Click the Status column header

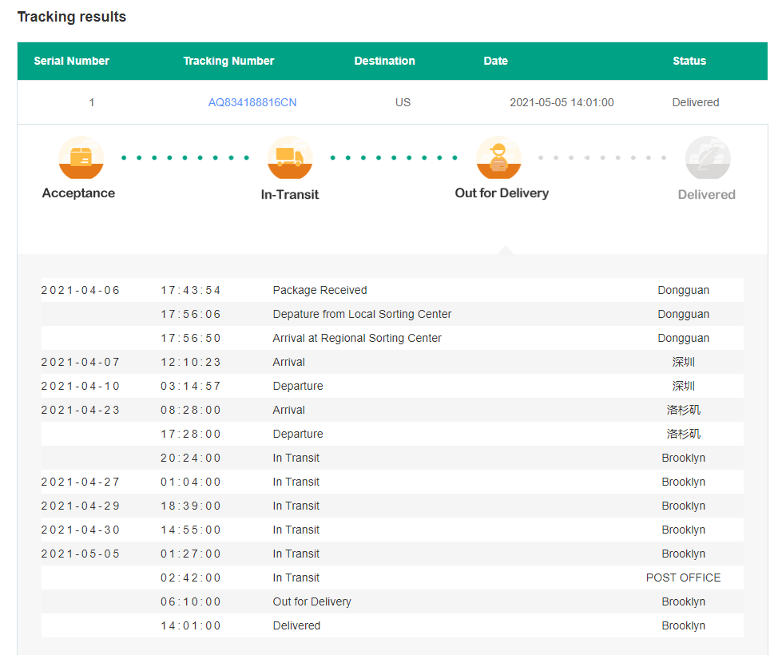click(689, 61)
